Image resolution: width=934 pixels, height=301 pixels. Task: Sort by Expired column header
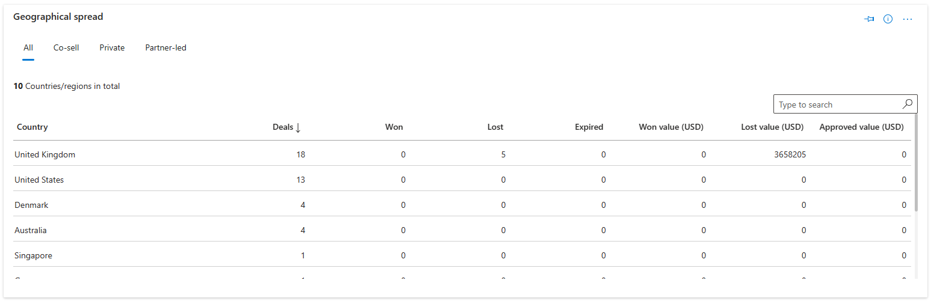[589, 127]
